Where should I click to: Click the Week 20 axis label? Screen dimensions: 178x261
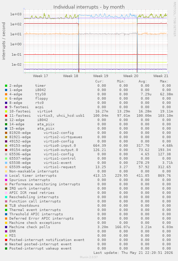pyautogui.click(x=131, y=76)
